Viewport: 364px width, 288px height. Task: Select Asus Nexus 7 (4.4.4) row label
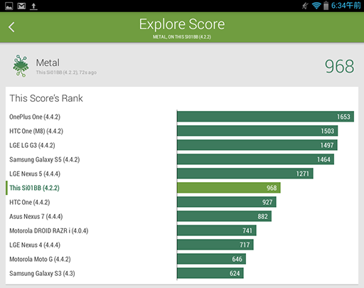36,216
